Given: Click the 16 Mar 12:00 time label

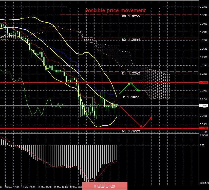Looking at the screenshot, I should (61, 187).
